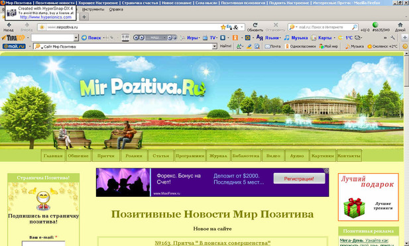
Task: Expand the TipaTop search box dropdown
Action: (76, 38)
